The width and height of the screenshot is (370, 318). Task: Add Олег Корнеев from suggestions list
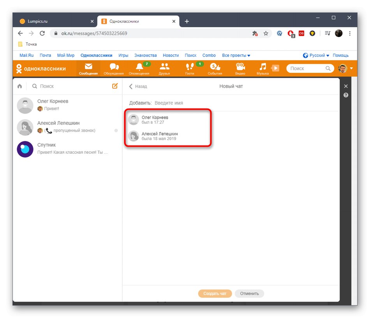click(167, 119)
